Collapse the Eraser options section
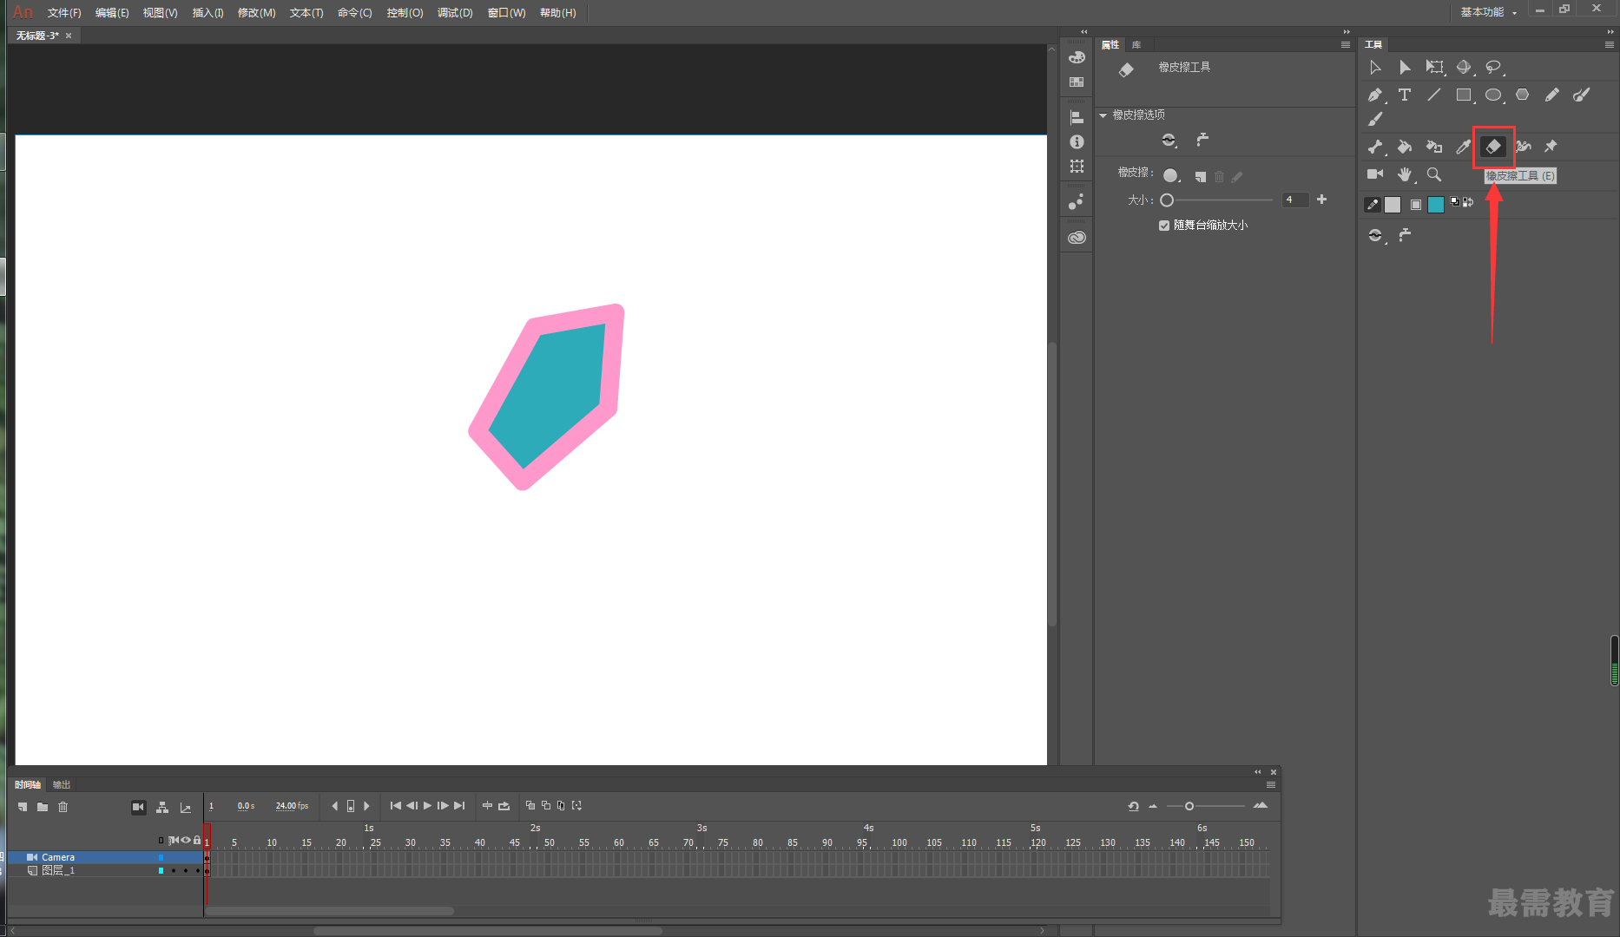 tap(1103, 115)
